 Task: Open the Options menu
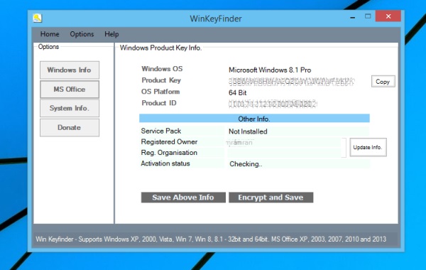point(82,34)
